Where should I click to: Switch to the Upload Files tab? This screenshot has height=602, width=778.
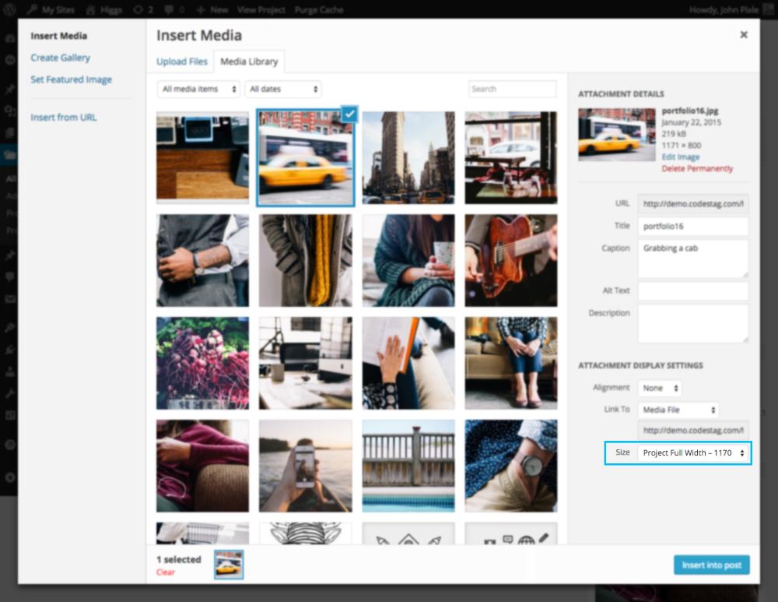[181, 62]
